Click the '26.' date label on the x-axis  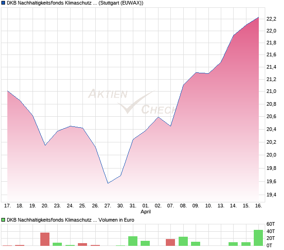click(95, 206)
